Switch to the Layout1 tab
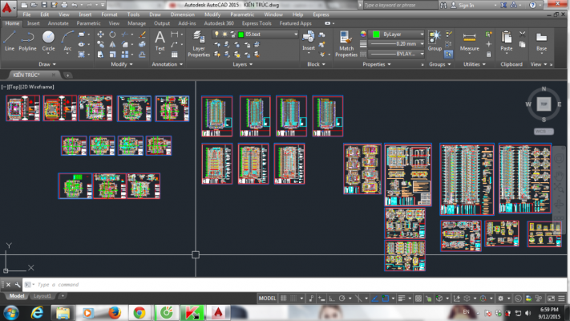The width and height of the screenshot is (570, 321). pyautogui.click(x=42, y=296)
